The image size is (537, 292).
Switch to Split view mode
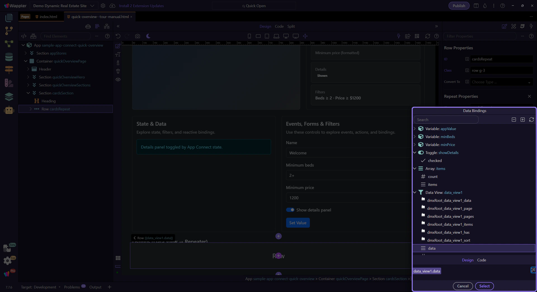click(291, 26)
